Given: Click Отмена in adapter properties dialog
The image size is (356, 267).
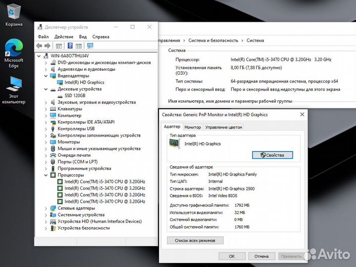Looking at the screenshot, I should point(261,256).
